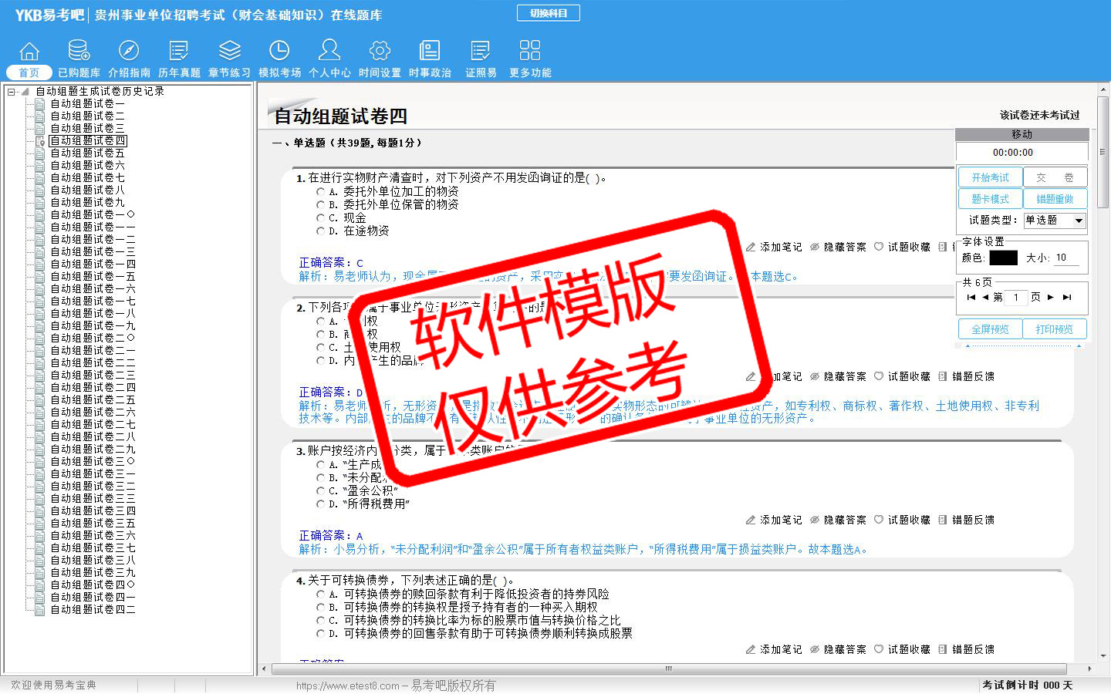Open 更多功能 grid icon
Image resolution: width=1111 pixels, height=694 pixels.
click(530, 52)
